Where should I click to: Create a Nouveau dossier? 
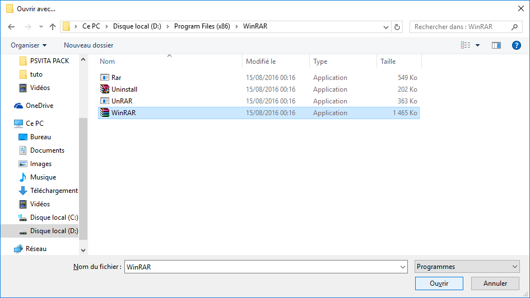(89, 45)
